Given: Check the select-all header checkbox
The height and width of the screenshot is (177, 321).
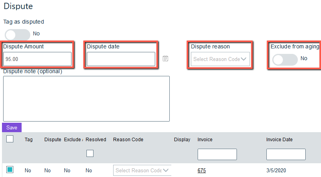Looking at the screenshot, I should pos(10,139).
